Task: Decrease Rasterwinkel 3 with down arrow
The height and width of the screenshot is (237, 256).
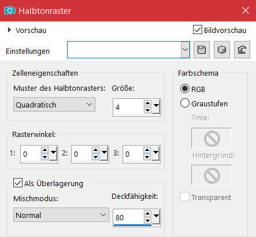Action: point(147,157)
